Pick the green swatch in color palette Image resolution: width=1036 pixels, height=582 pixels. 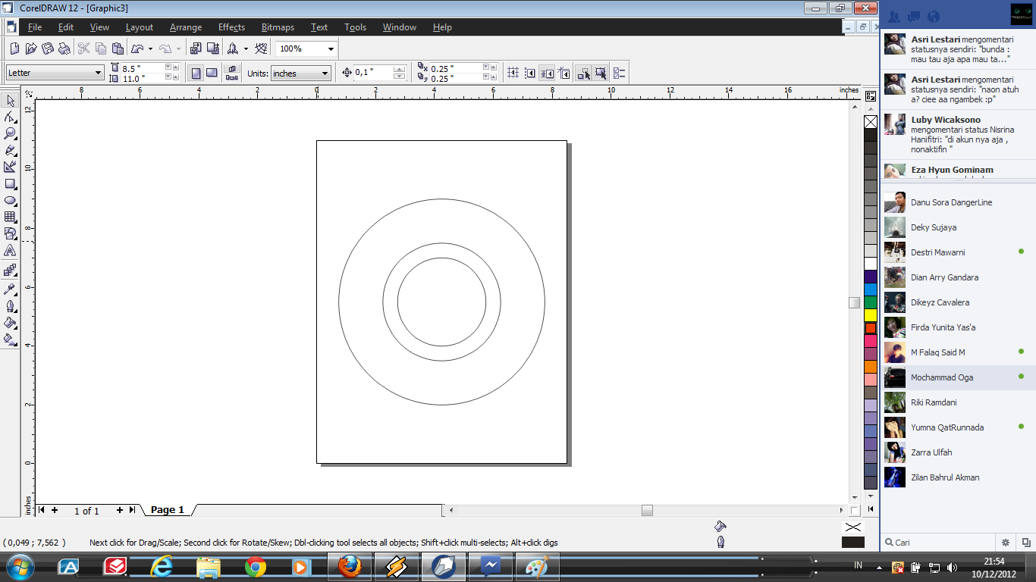(871, 302)
